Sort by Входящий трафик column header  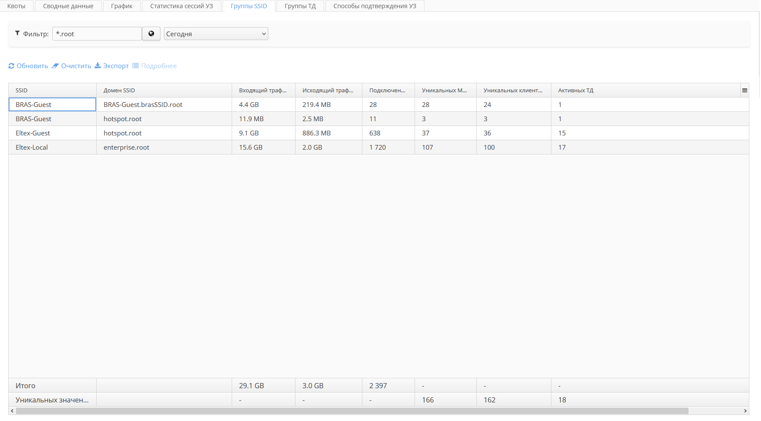point(263,91)
